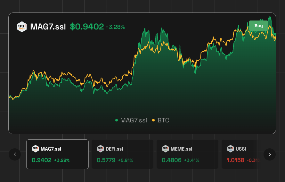Image resolution: width=285 pixels, height=182 pixels.
Task: Show next token cards with right arrow
Action: 270,154
